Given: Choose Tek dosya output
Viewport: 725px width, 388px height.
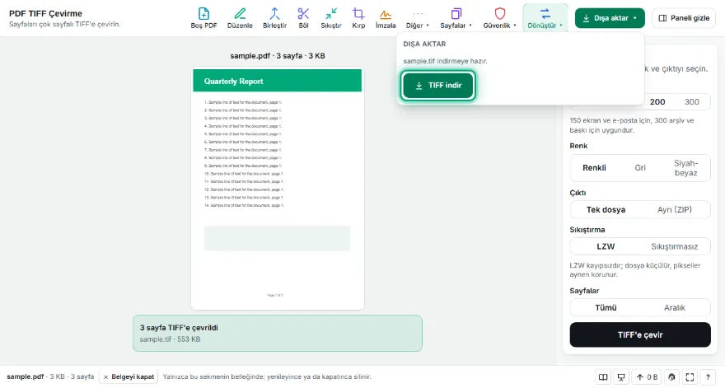Looking at the screenshot, I should (x=606, y=209).
